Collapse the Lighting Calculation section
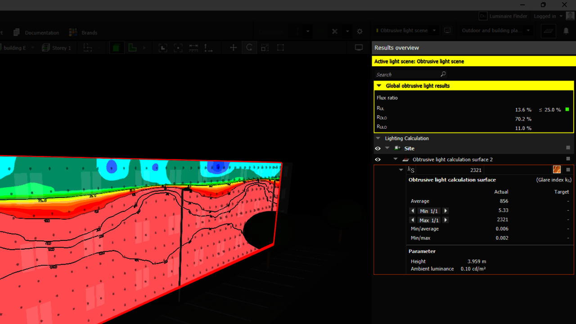Image resolution: width=576 pixels, height=324 pixels. point(378,139)
